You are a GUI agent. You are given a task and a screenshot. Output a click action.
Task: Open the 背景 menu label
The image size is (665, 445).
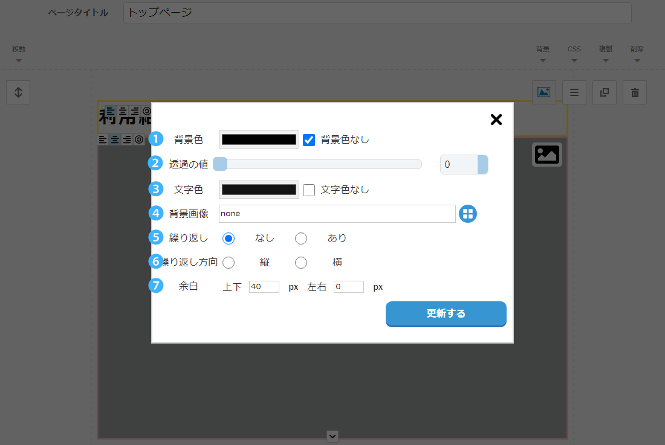[542, 49]
